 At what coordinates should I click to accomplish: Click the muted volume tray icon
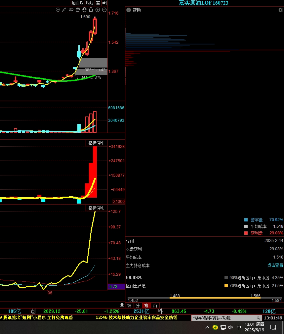[x=231, y=327]
